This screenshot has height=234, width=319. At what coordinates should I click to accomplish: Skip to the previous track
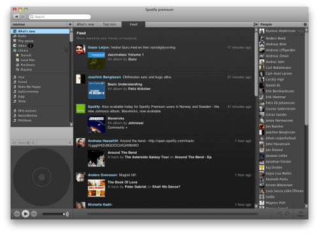17,214
